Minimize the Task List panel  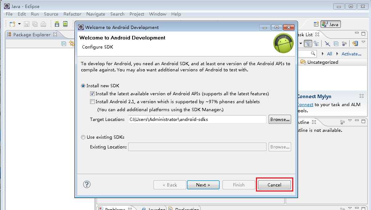(357, 33)
